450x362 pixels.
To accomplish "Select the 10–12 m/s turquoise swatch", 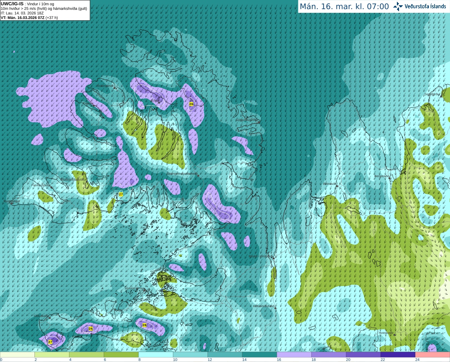I will pos(191,355).
